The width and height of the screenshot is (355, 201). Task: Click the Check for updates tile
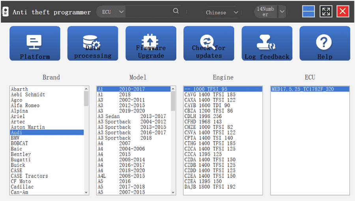click(x=209, y=43)
